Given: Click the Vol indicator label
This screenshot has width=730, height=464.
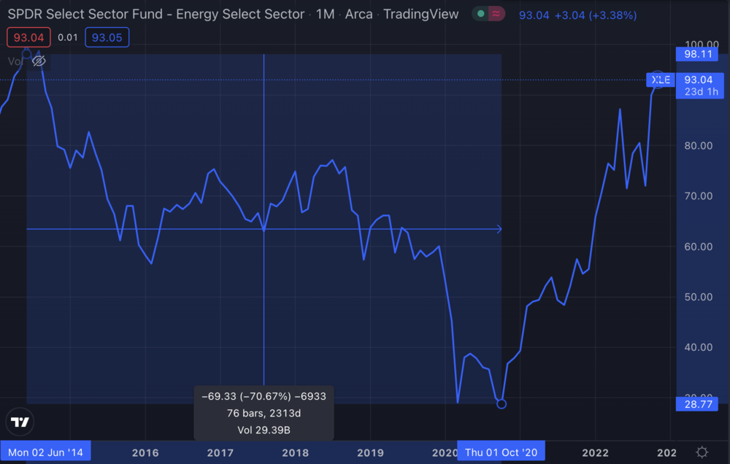Looking at the screenshot, I should coord(15,61).
